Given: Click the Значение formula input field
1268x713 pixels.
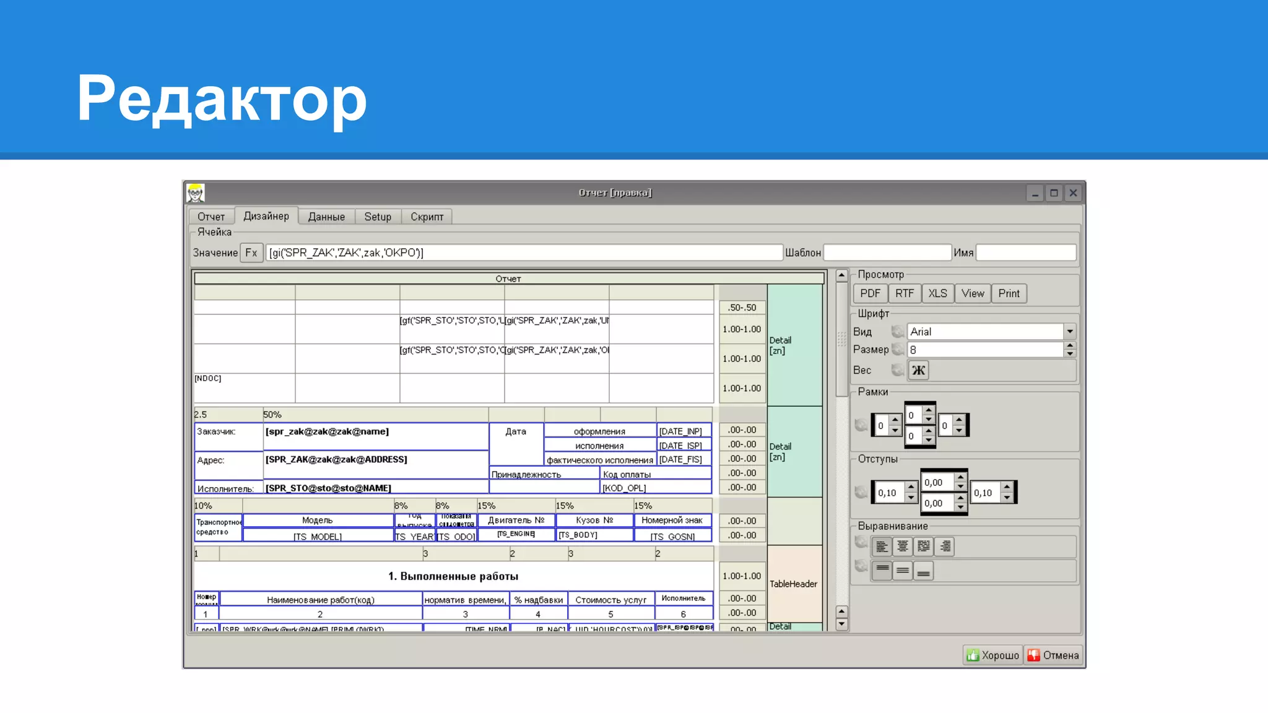Looking at the screenshot, I should 523,253.
